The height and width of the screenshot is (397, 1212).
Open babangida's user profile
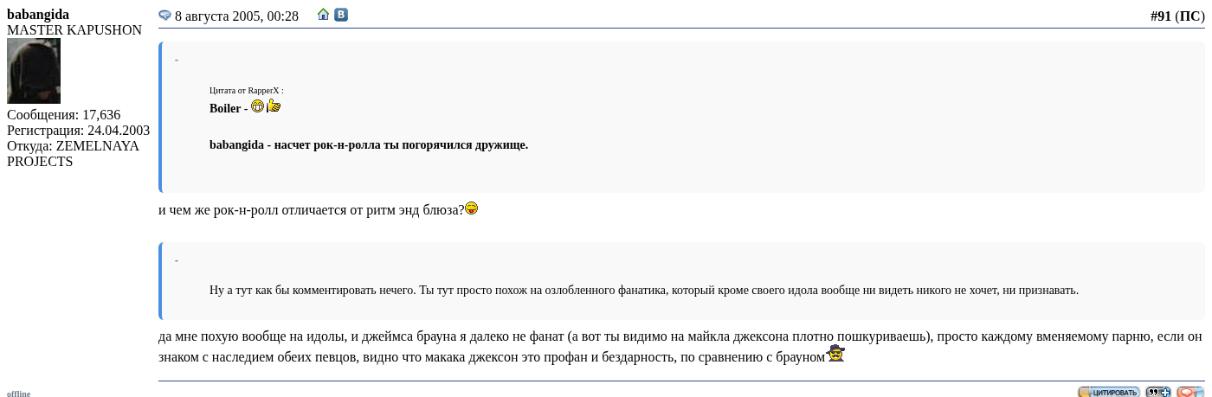(38, 14)
